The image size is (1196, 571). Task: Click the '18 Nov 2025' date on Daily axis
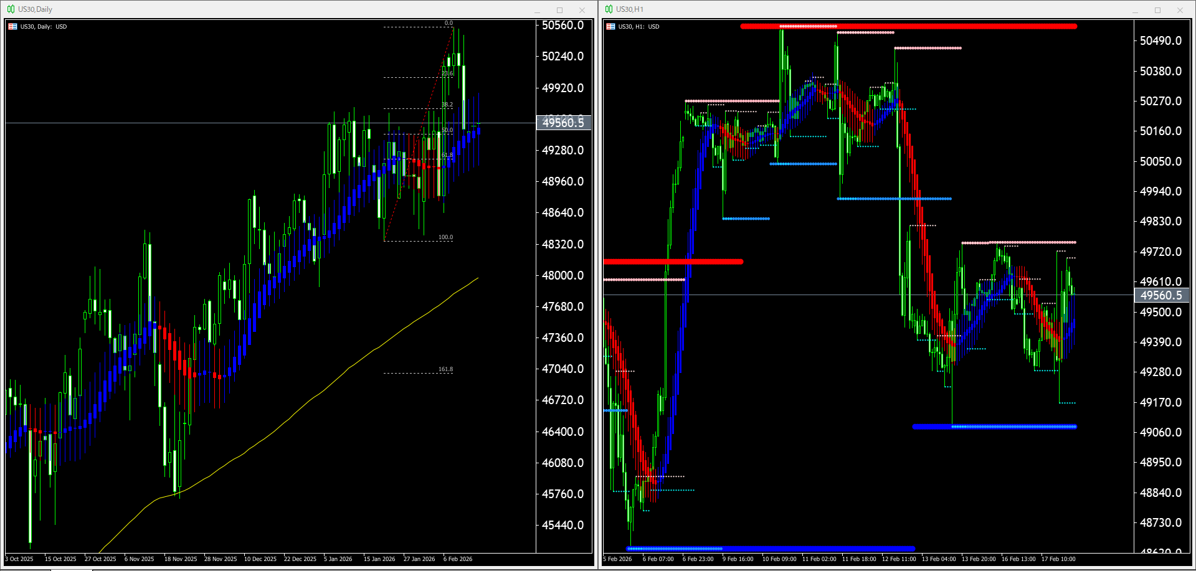pos(181,559)
